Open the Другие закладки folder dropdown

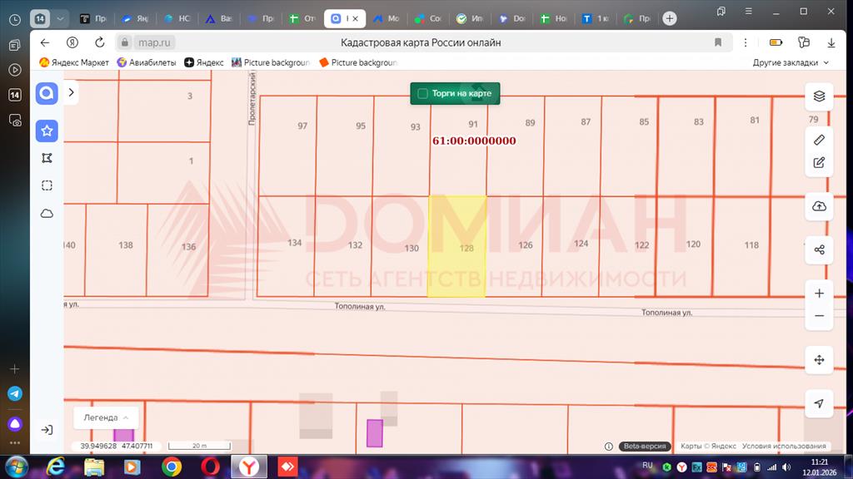coord(791,62)
